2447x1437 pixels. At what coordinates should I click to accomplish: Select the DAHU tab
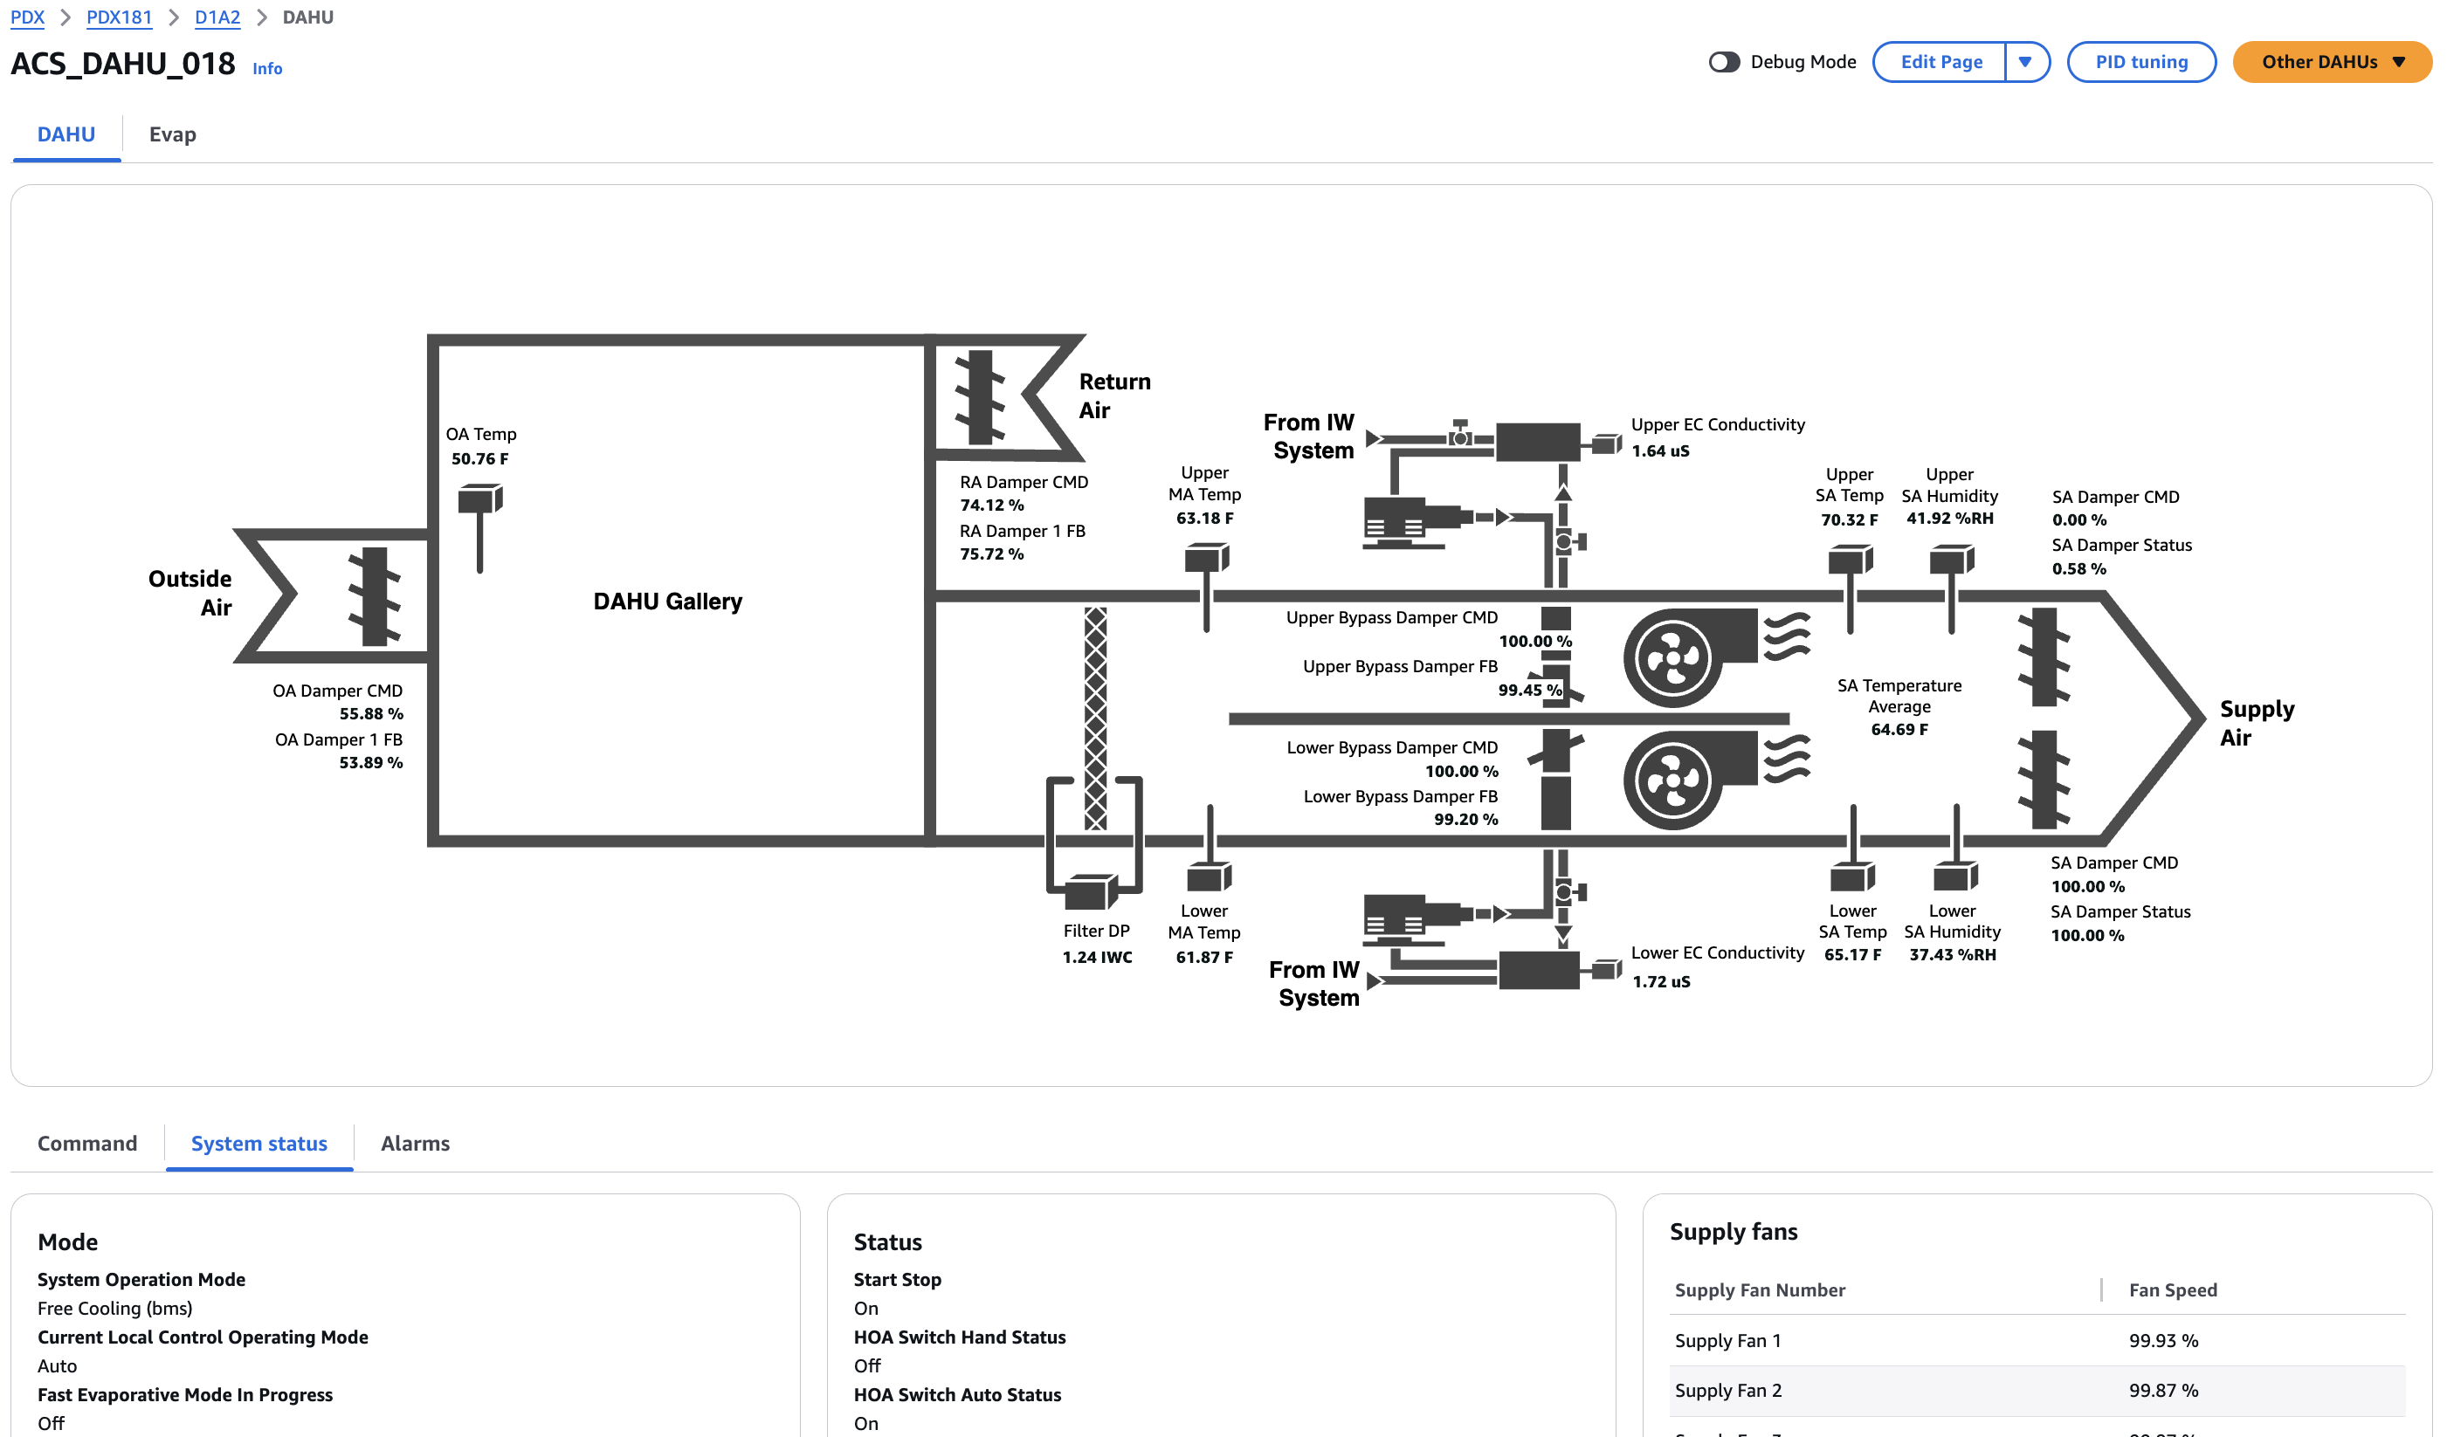pyautogui.click(x=66, y=134)
